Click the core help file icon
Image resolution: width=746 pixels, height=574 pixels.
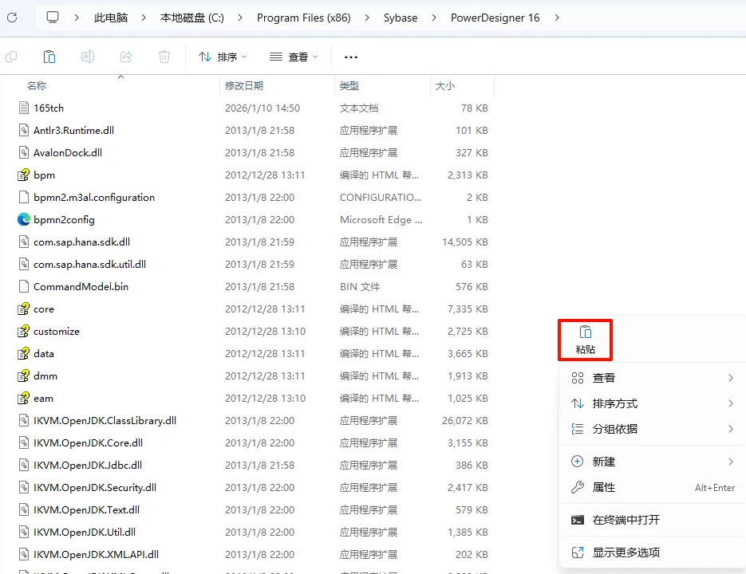tap(24, 309)
